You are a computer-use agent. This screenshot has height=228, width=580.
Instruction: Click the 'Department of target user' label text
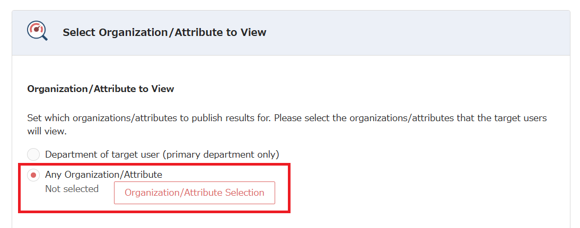(x=102, y=154)
